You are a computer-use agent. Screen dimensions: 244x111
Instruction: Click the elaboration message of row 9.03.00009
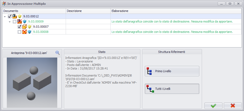tap(172, 21)
